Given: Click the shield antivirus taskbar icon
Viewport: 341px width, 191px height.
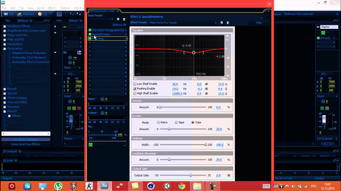Looking at the screenshot, I should [x=74, y=186].
